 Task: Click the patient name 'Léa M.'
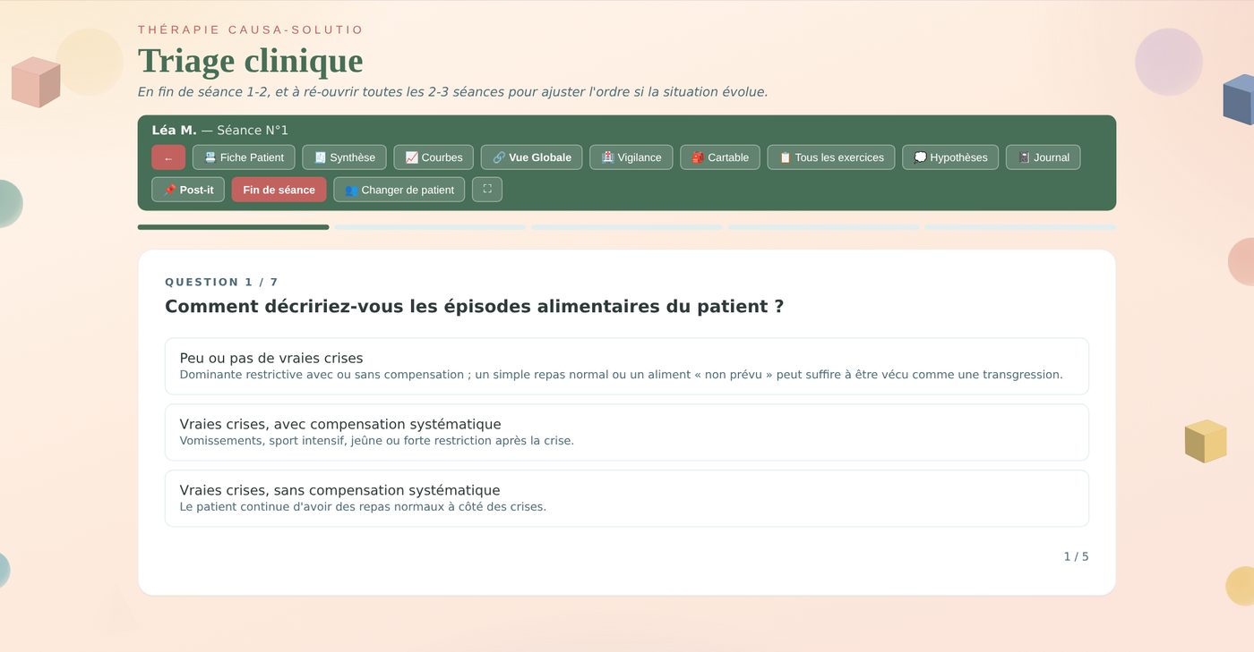click(x=174, y=130)
